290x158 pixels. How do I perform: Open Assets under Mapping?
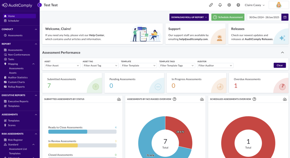[x=13, y=73]
